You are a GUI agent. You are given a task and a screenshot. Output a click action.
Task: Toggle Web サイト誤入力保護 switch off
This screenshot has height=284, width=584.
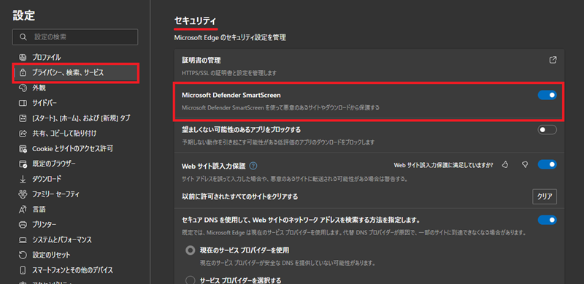547,164
